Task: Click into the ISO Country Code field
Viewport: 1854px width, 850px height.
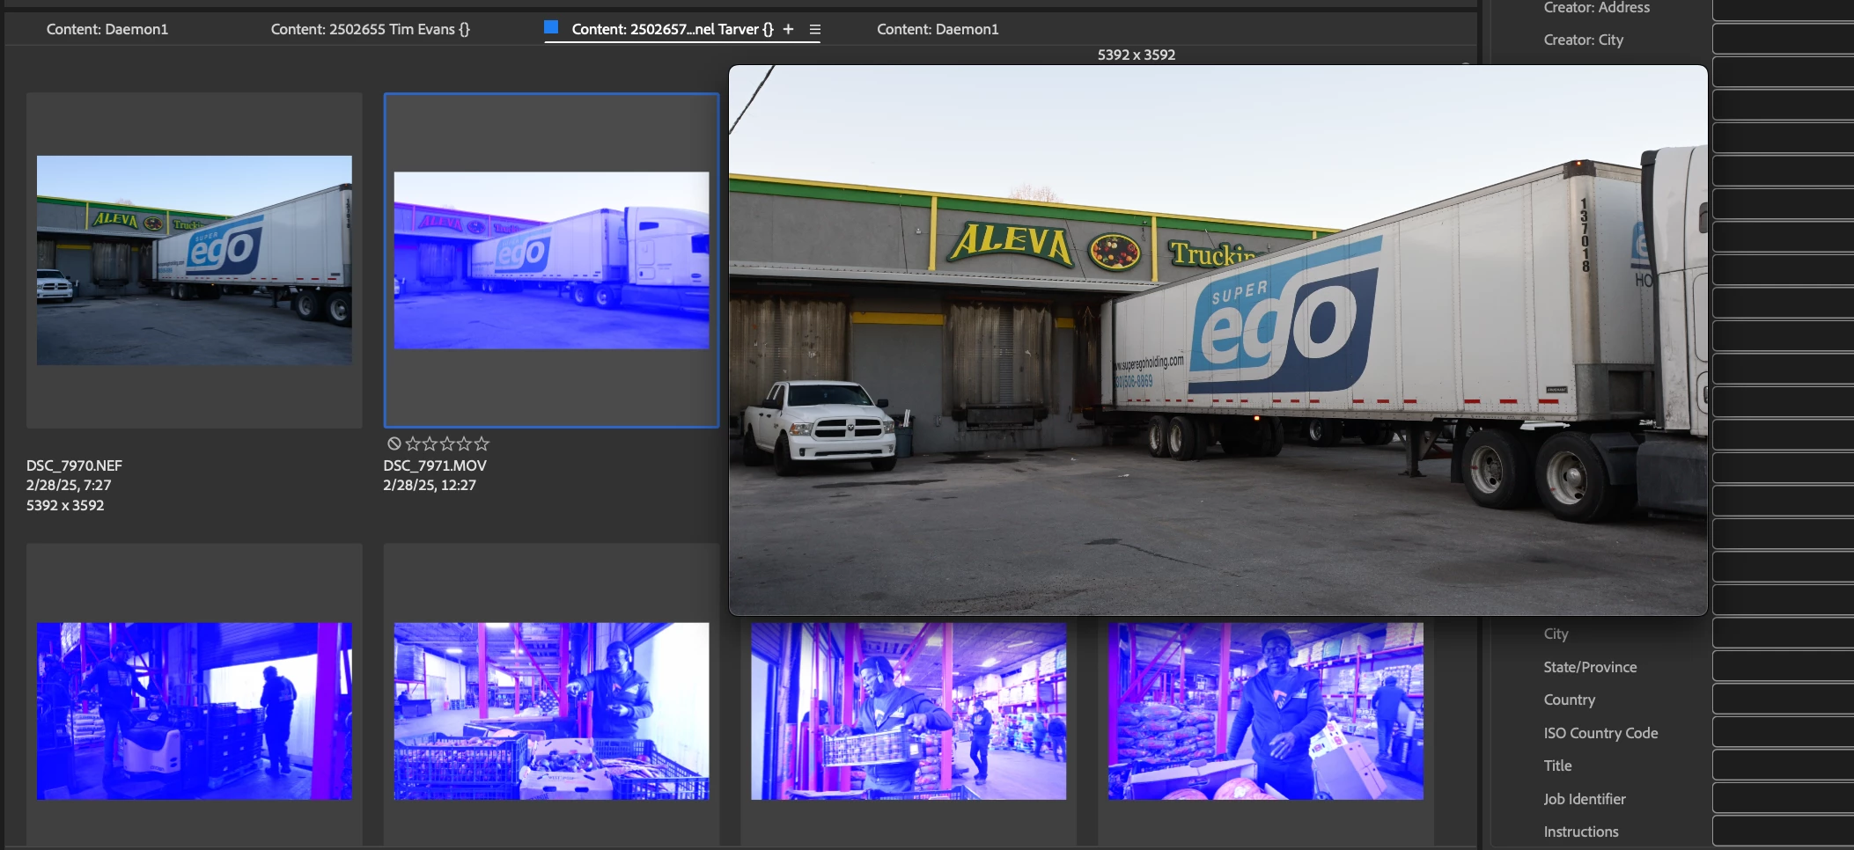Action: coord(1783,733)
